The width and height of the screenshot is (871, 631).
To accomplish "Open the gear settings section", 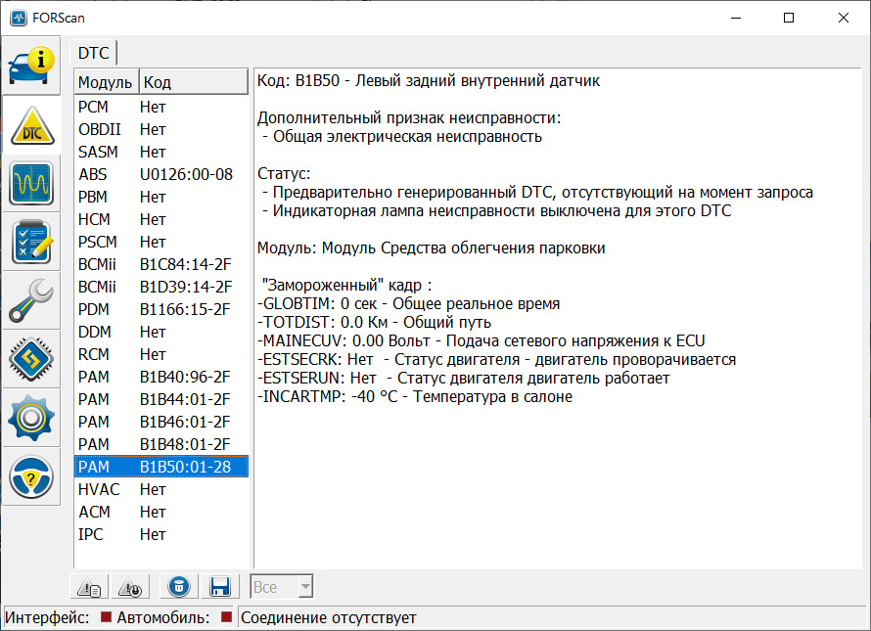I will pyautogui.click(x=31, y=418).
